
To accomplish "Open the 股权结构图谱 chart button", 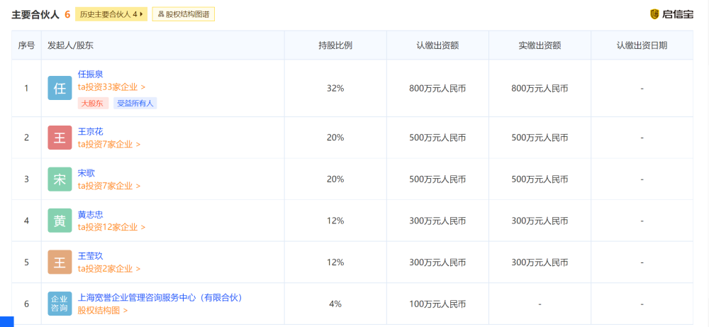I will point(183,14).
